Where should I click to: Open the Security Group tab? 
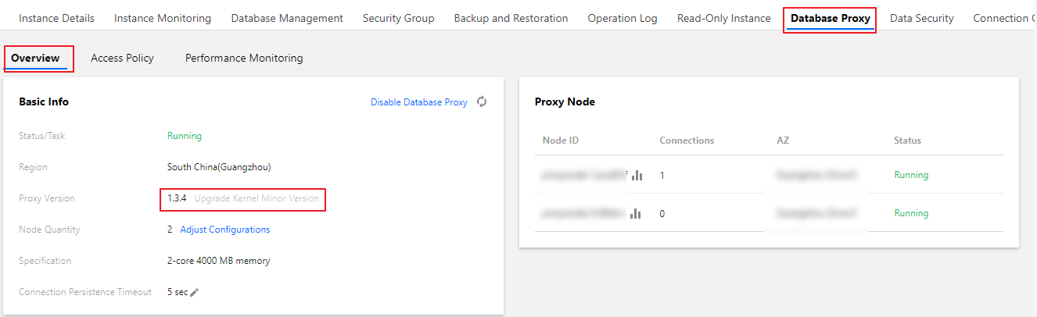pos(398,18)
